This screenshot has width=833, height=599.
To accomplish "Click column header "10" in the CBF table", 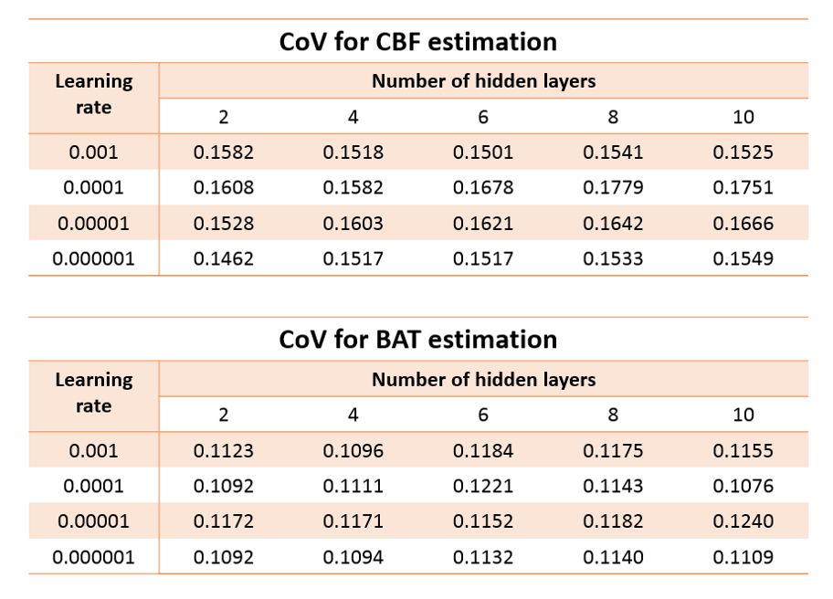I will pyautogui.click(x=743, y=117).
